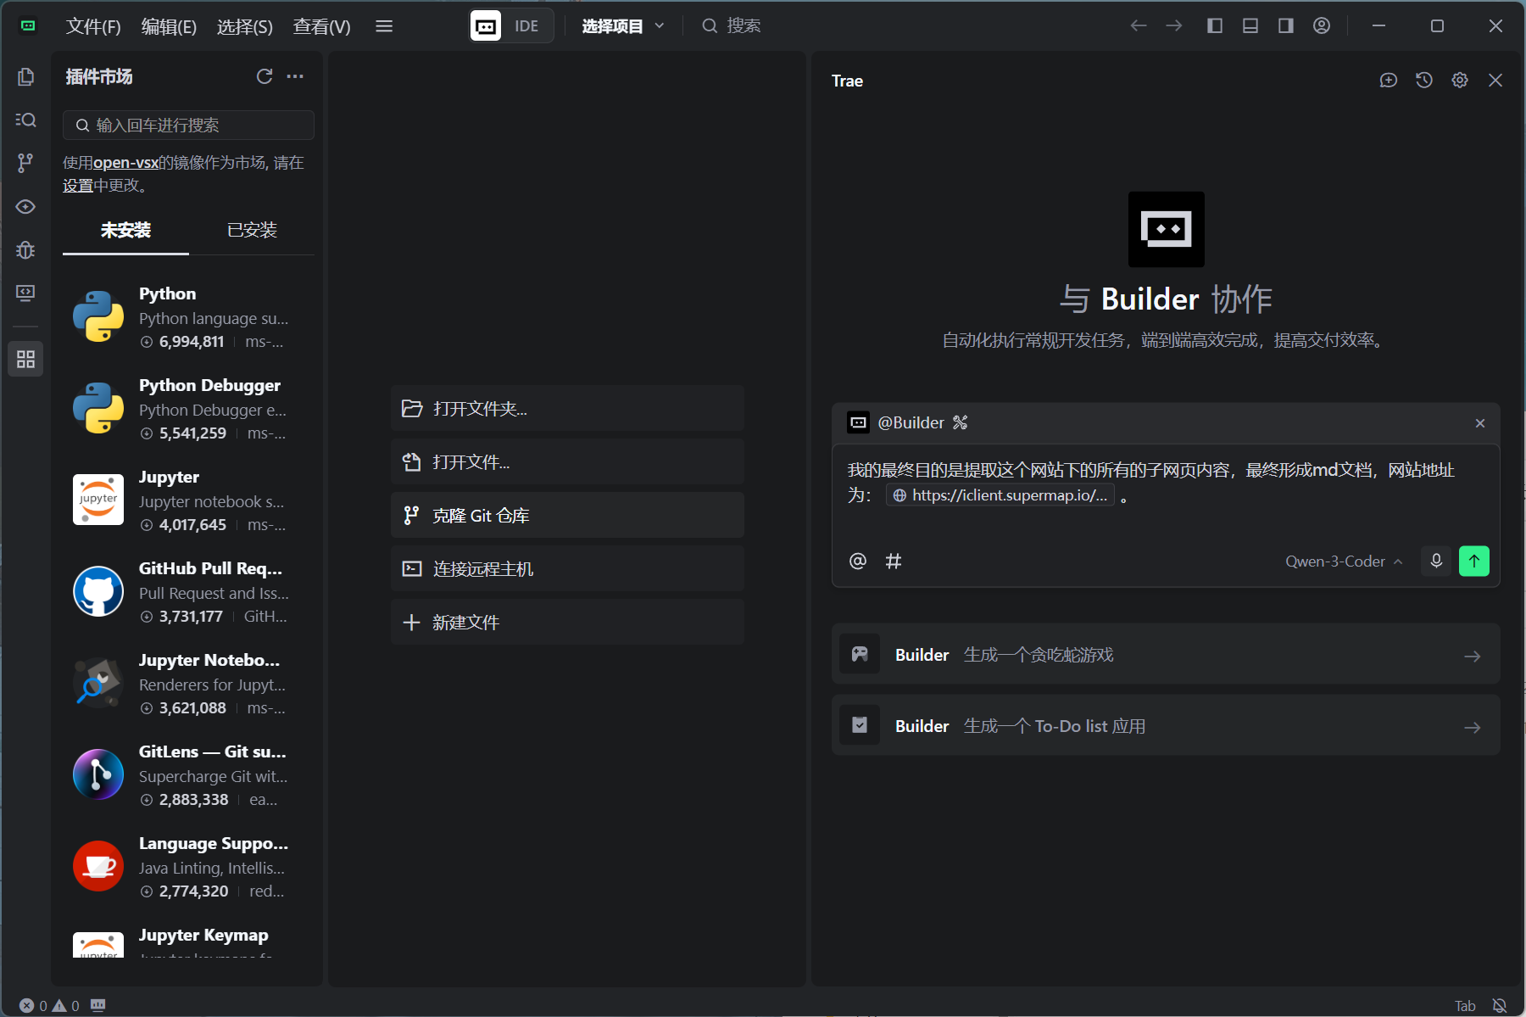This screenshot has width=1526, height=1017.
Task: Open the remote explorer monitor icon
Action: [x=25, y=293]
